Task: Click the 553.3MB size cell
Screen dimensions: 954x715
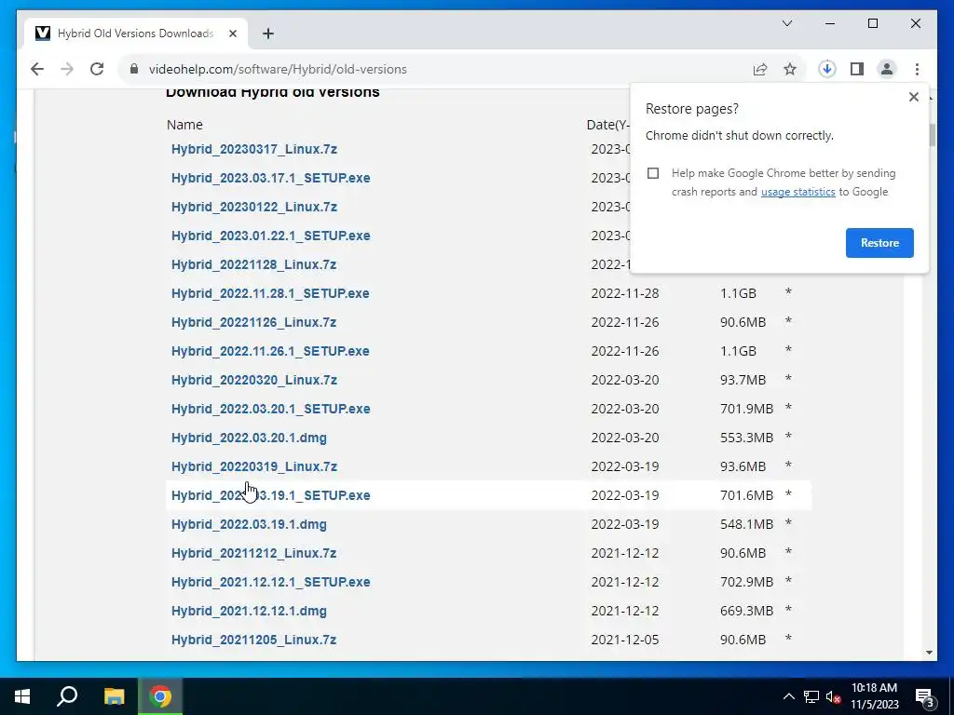Action: click(x=746, y=438)
